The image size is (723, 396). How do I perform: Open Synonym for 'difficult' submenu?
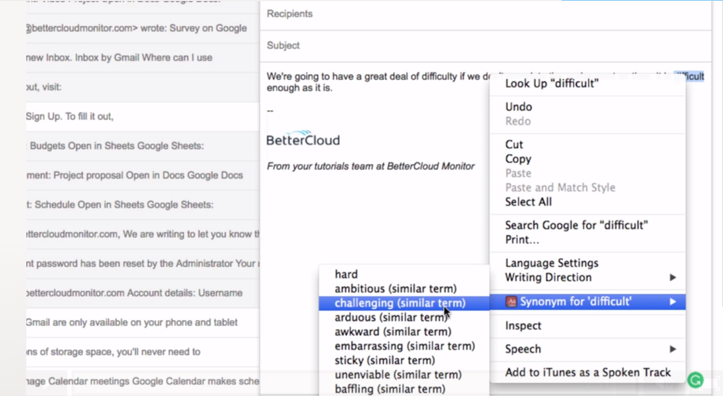pos(587,301)
